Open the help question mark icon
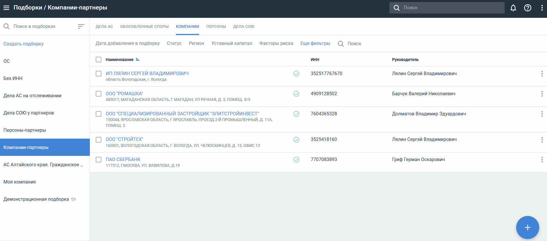 point(527,8)
